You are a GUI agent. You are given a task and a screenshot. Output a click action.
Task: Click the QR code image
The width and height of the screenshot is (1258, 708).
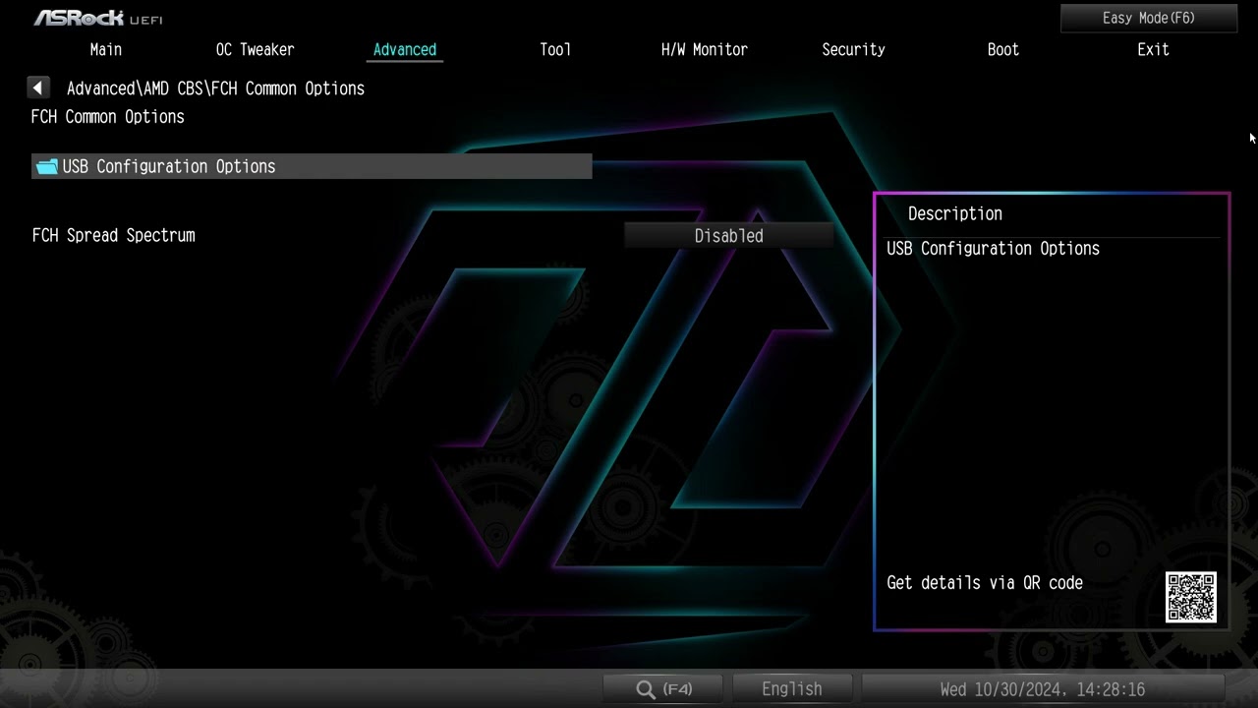pos(1191,597)
